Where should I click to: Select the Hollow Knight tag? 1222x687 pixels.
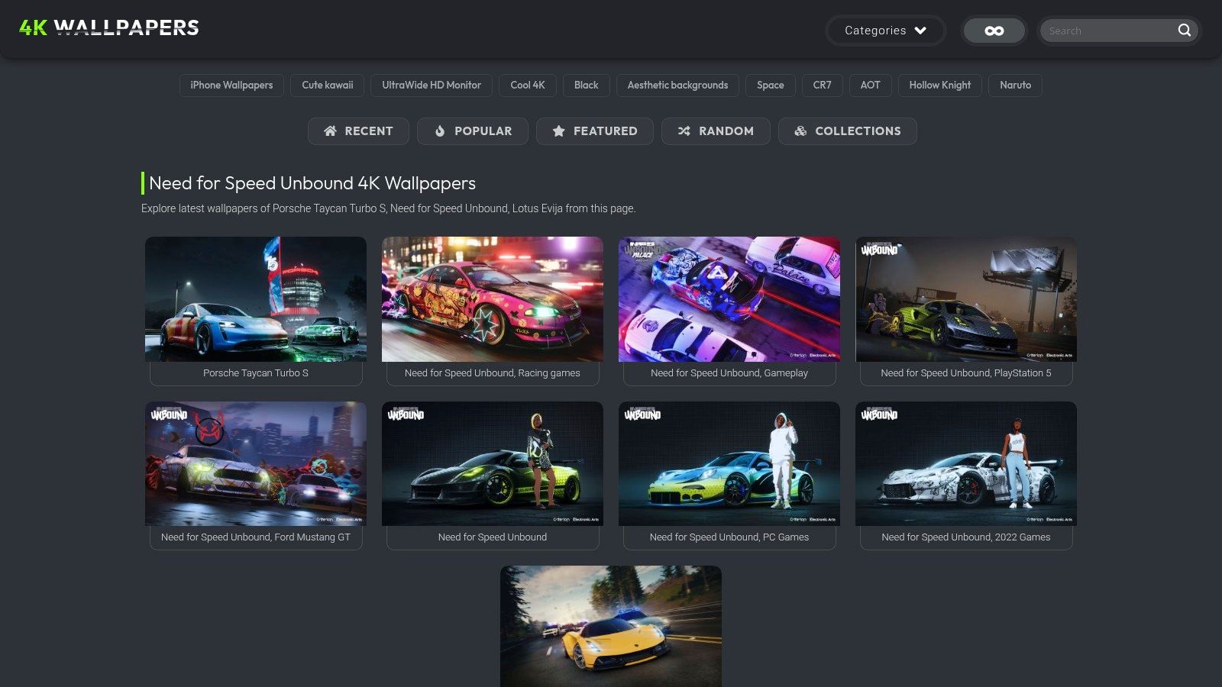(940, 85)
